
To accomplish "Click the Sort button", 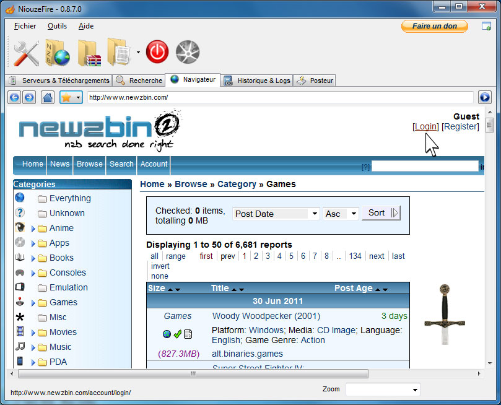I will tap(381, 213).
